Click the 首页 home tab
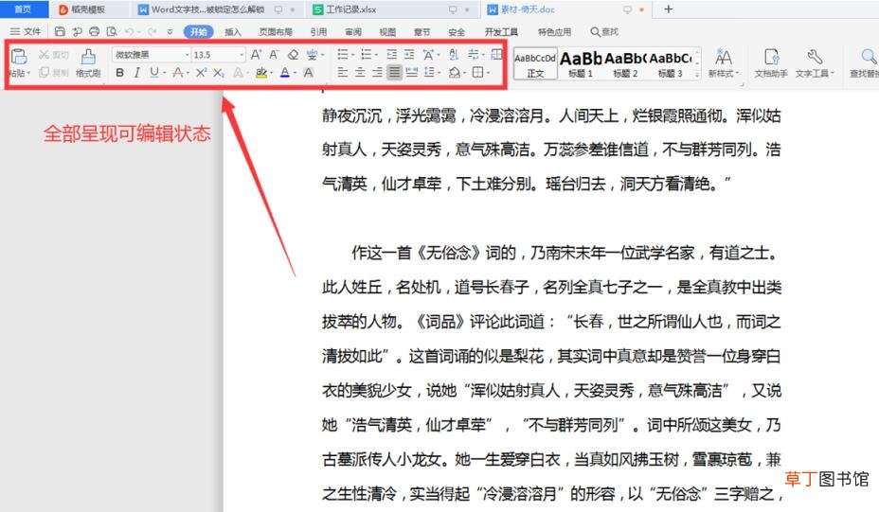879x512 pixels. pos(23,9)
